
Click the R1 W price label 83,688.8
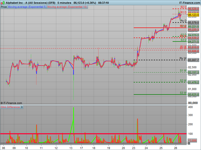pos(193,51)
